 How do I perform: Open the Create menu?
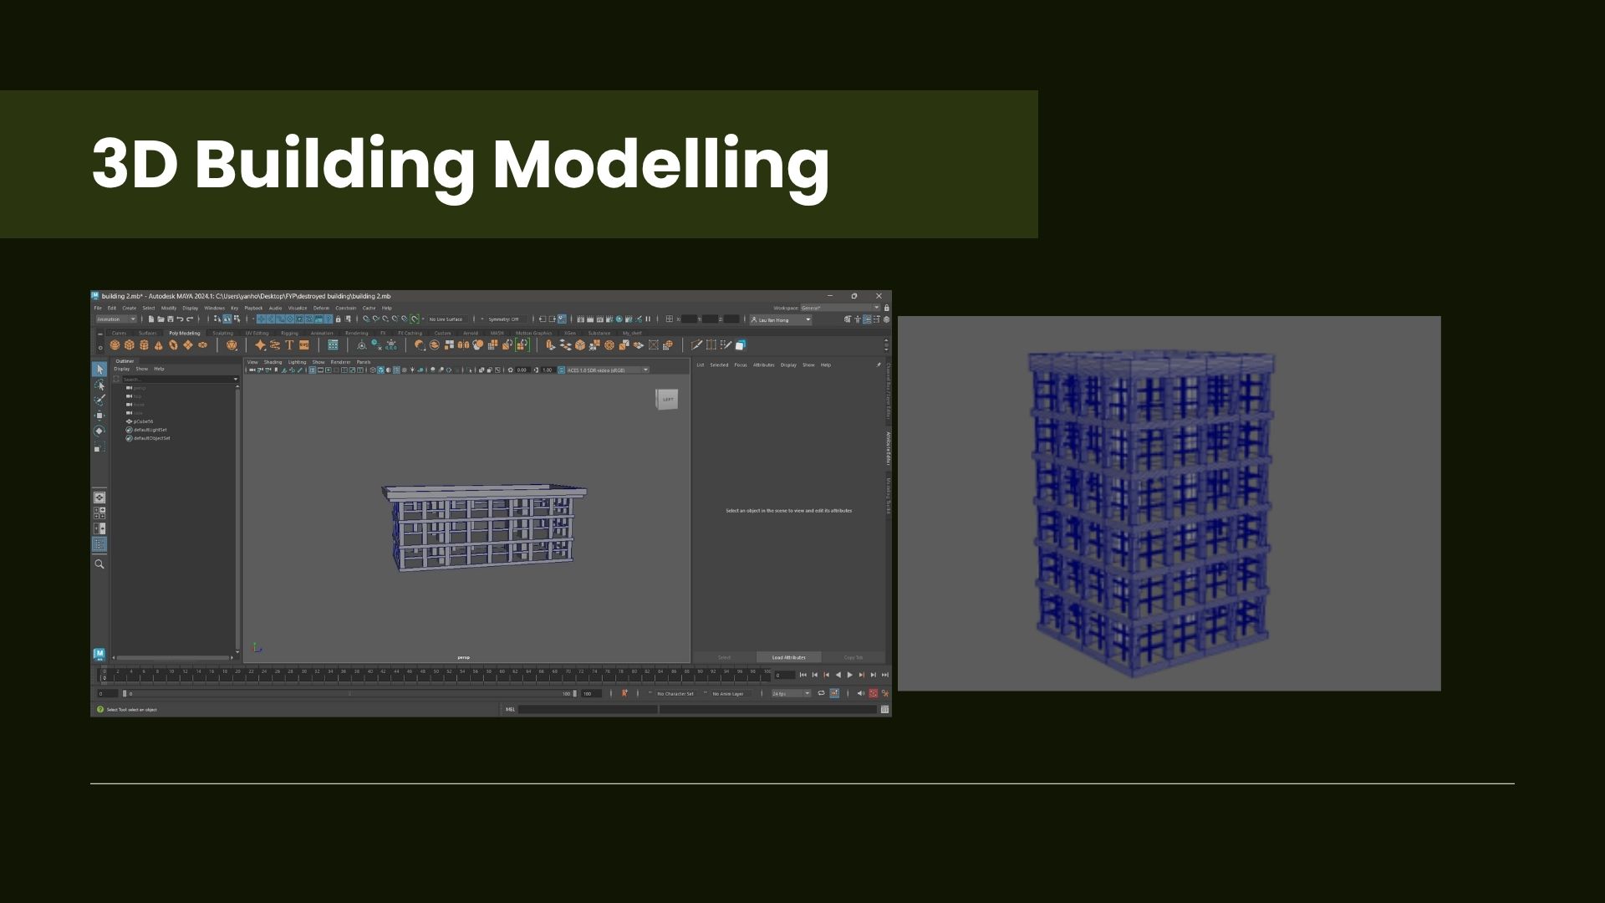click(129, 308)
